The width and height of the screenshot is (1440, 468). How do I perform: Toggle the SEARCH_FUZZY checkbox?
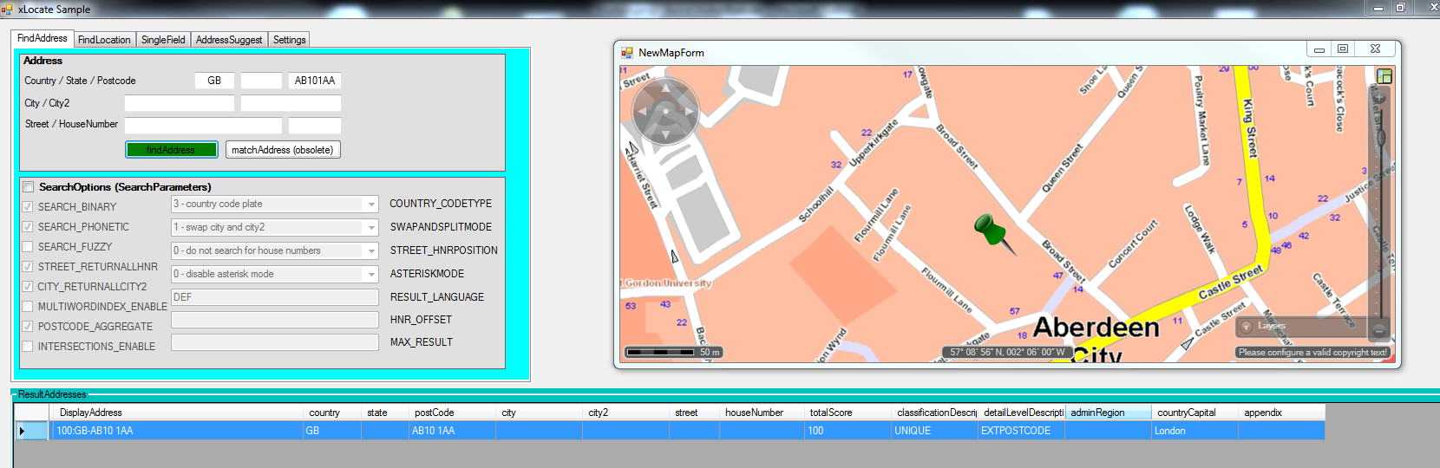[29, 247]
